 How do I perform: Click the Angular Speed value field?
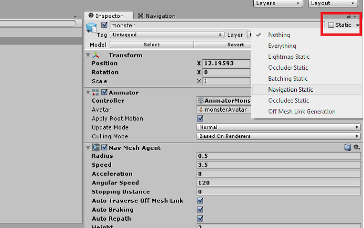[x=279, y=183]
